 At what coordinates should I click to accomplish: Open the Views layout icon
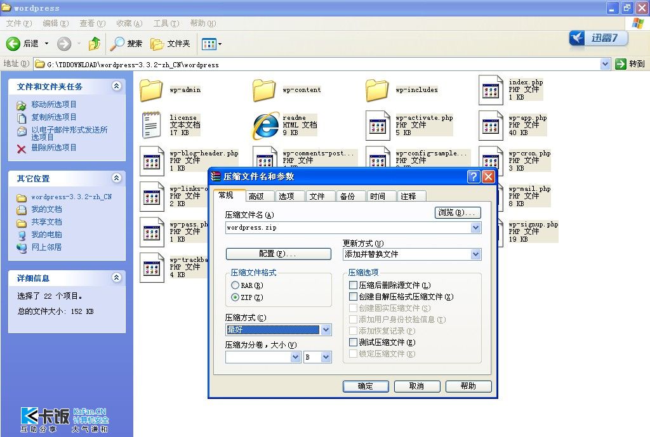[x=209, y=44]
